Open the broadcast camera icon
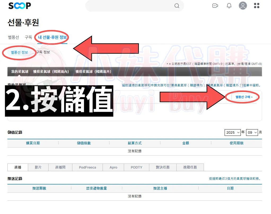This screenshot has width=271, height=214. click(215, 6)
